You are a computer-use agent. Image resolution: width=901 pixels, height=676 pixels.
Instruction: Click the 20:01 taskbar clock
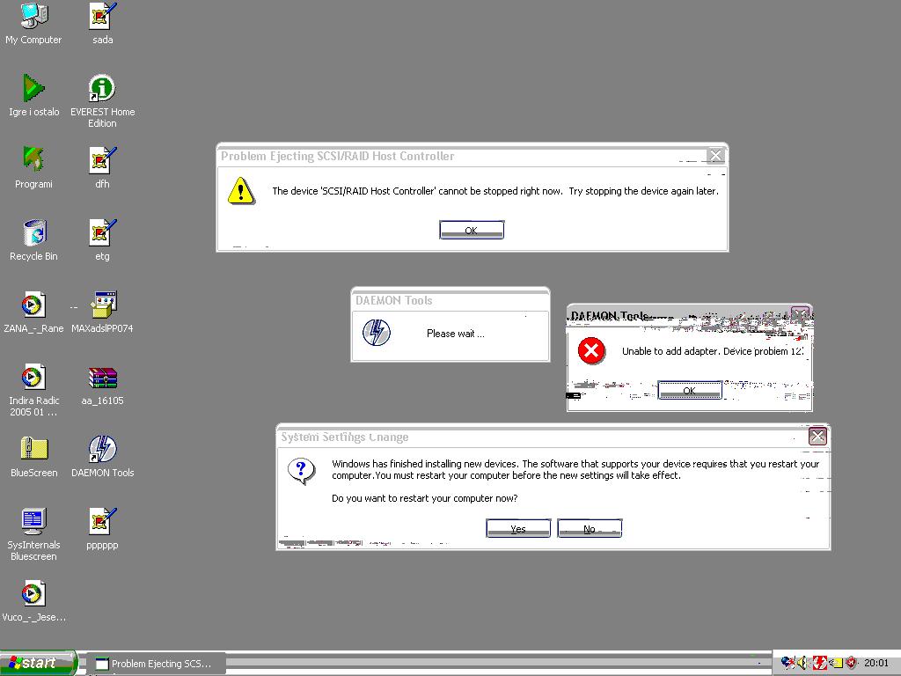pos(875,663)
